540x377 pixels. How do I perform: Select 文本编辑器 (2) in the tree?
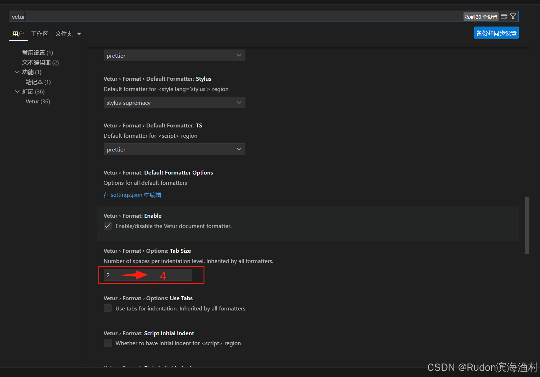click(40, 62)
